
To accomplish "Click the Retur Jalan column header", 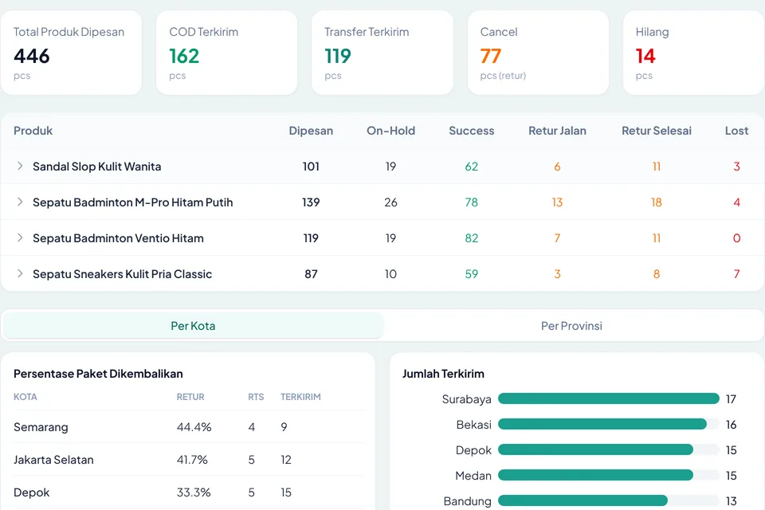I will click(x=557, y=131).
